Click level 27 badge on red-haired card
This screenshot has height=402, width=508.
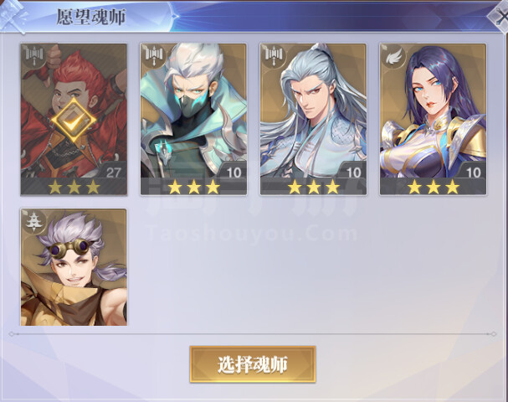point(113,171)
